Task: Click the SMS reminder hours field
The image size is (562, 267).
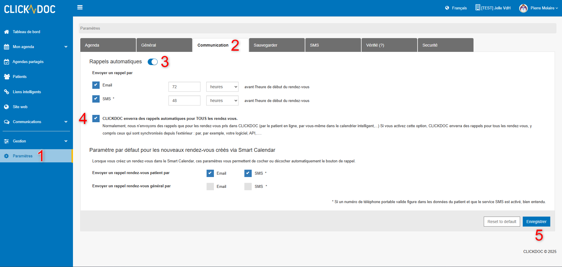Action: [184, 101]
